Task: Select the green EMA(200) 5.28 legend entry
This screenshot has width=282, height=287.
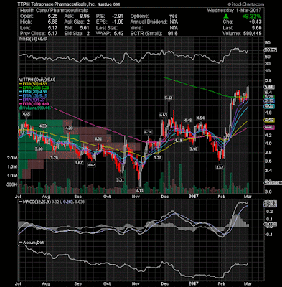Action: point(34,88)
